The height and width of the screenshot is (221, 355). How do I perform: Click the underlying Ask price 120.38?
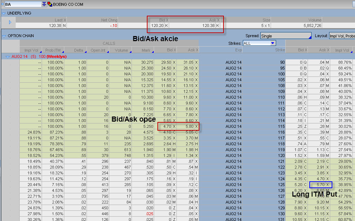(208, 25)
